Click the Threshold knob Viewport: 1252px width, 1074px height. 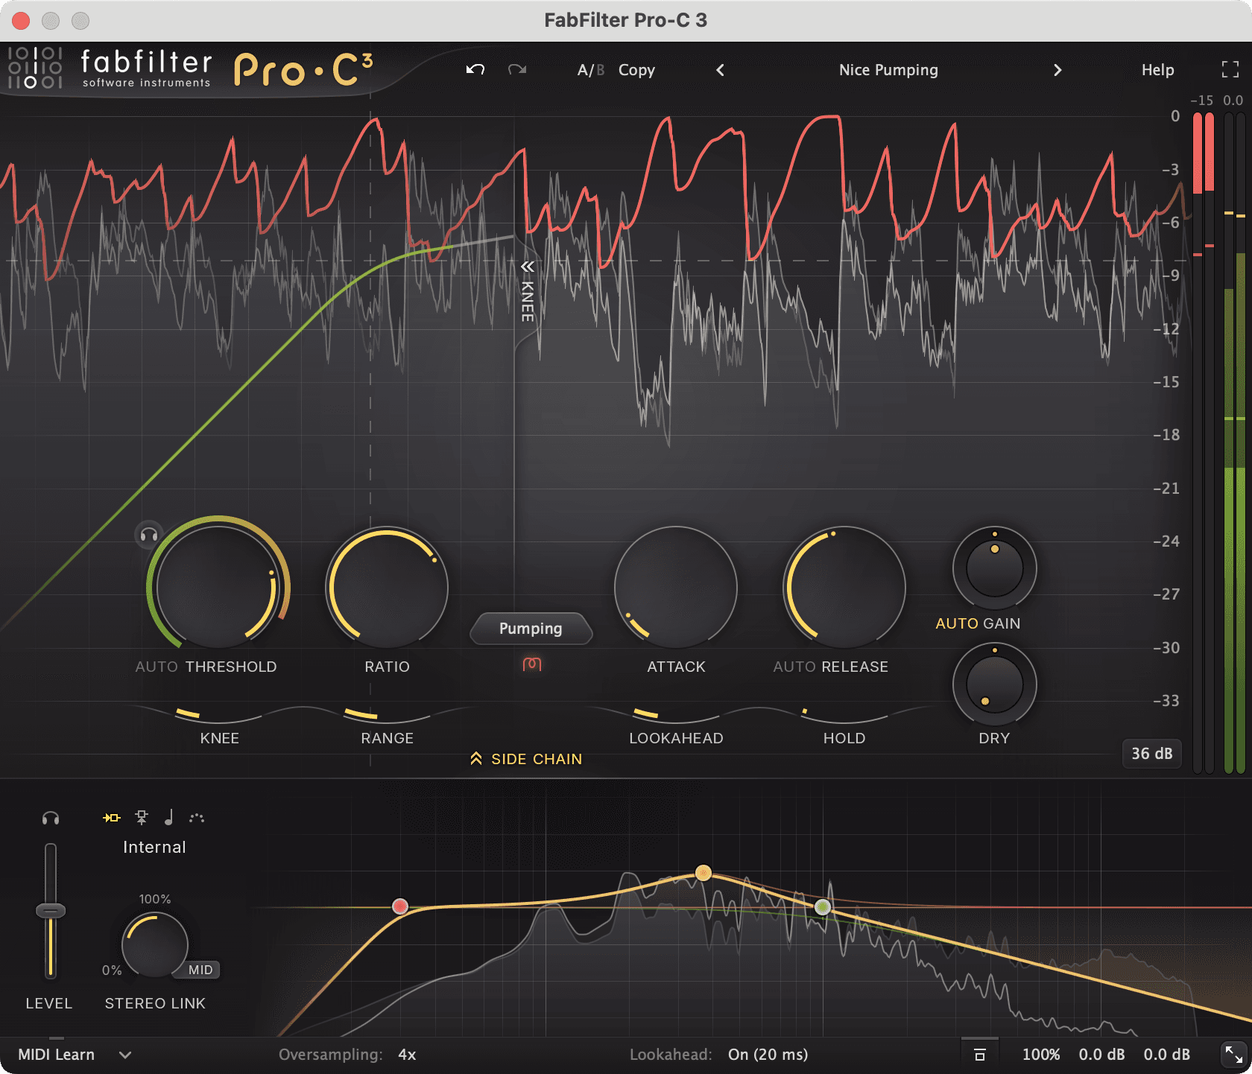[x=218, y=586]
